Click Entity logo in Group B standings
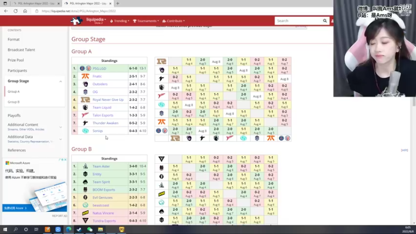The image size is (416, 234). (85, 174)
